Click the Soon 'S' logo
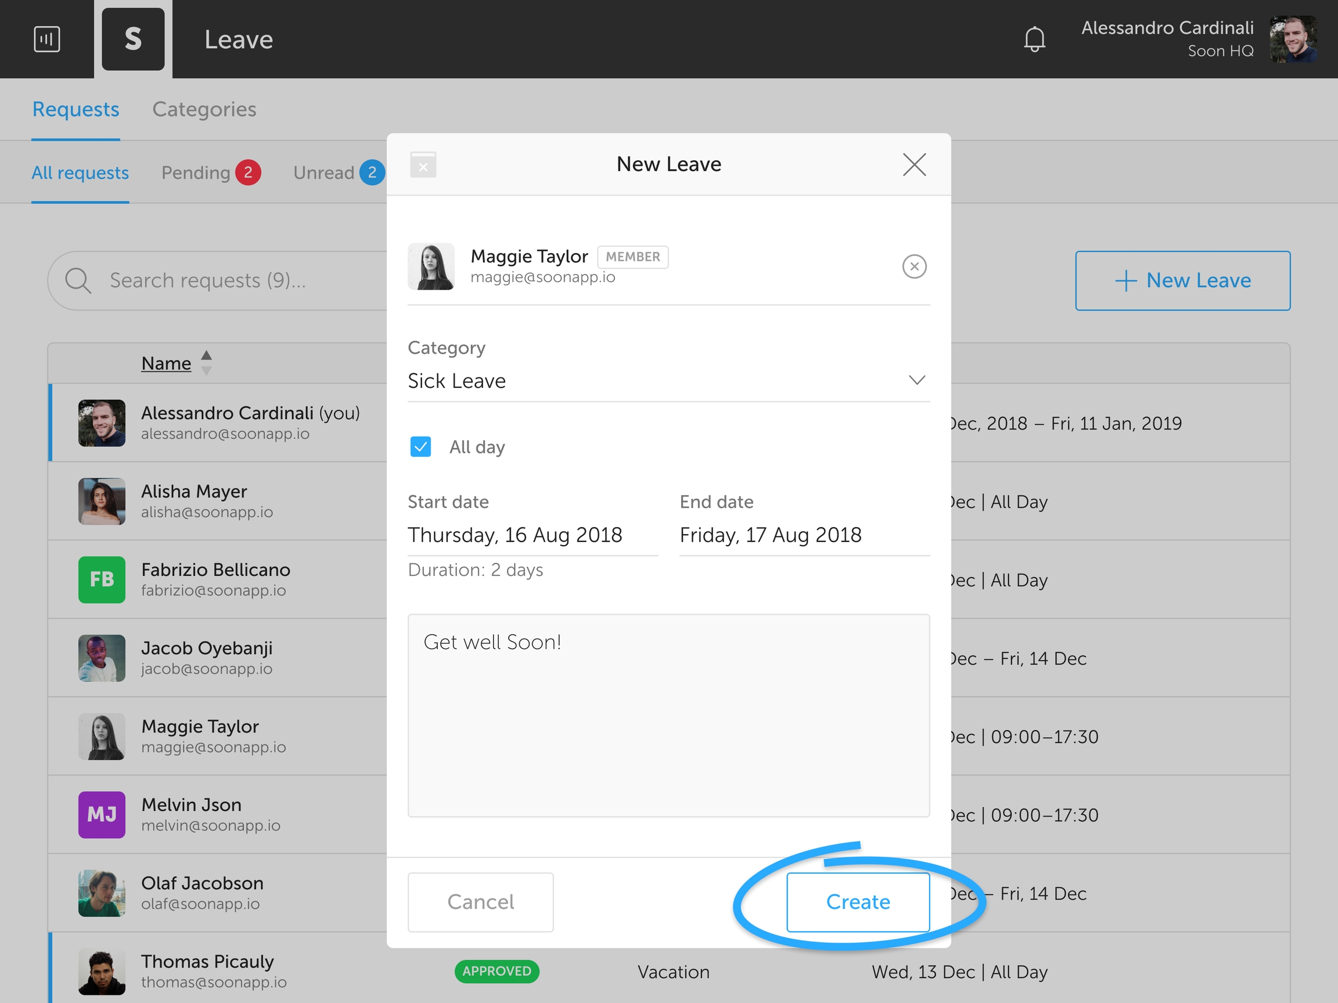Image resolution: width=1338 pixels, height=1003 pixels. 133,39
